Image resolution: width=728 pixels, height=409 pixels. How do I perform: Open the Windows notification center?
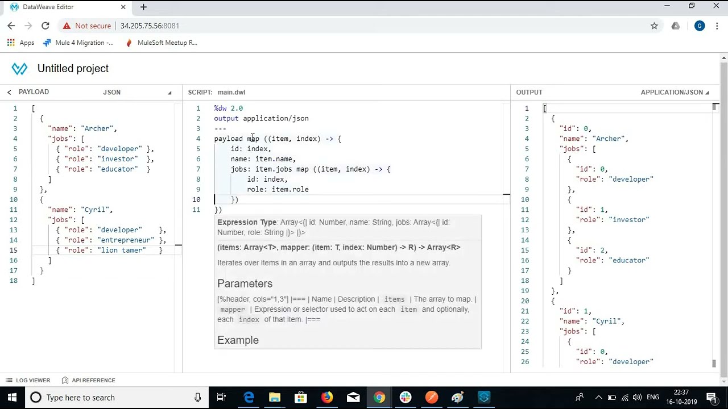(712, 398)
